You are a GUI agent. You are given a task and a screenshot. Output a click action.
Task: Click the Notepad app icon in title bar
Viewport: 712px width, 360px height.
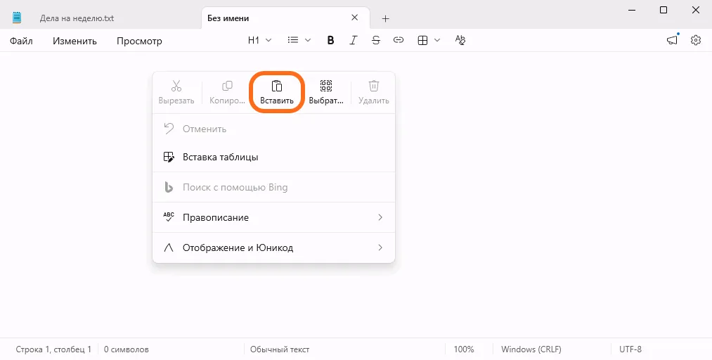[18, 18]
